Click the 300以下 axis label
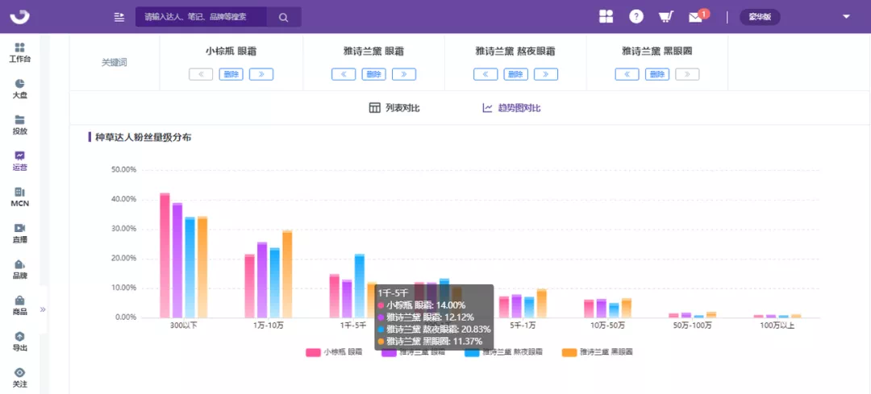This screenshot has width=871, height=394. (183, 326)
